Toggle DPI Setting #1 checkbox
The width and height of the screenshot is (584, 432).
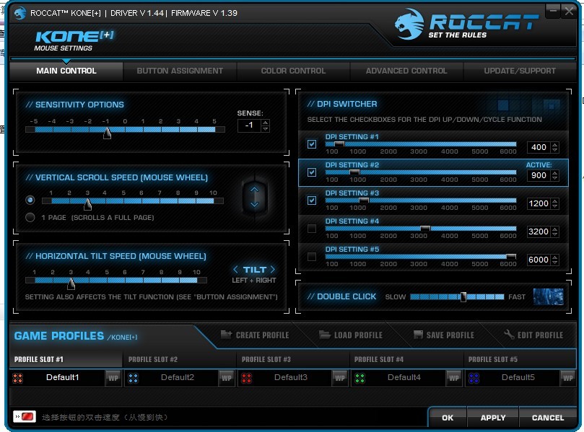312,144
